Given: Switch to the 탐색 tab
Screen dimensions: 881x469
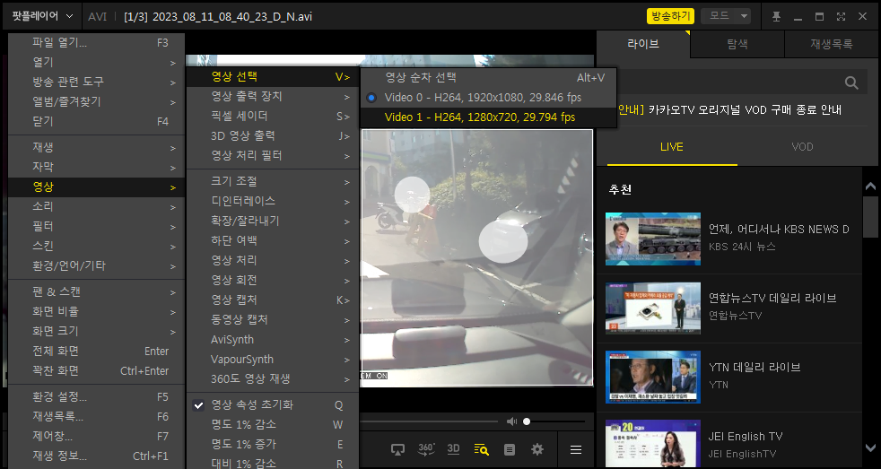Looking at the screenshot, I should click(737, 44).
